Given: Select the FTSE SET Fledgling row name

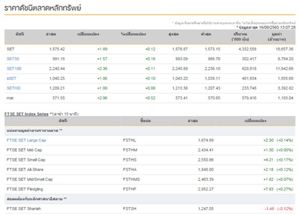Looking at the screenshot, I should (x=25, y=189).
